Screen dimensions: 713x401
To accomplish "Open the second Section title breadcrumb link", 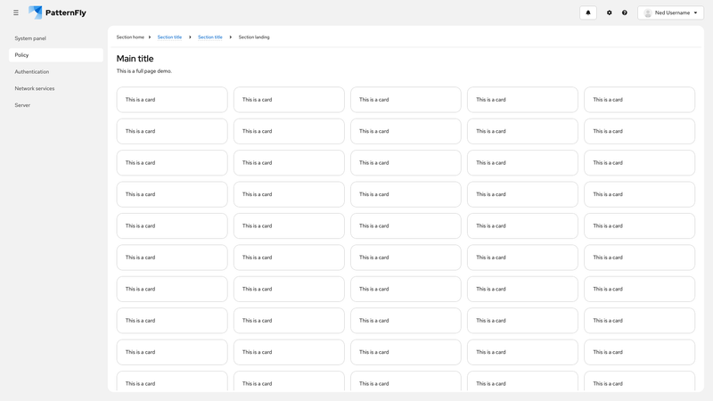I will 210,37.
